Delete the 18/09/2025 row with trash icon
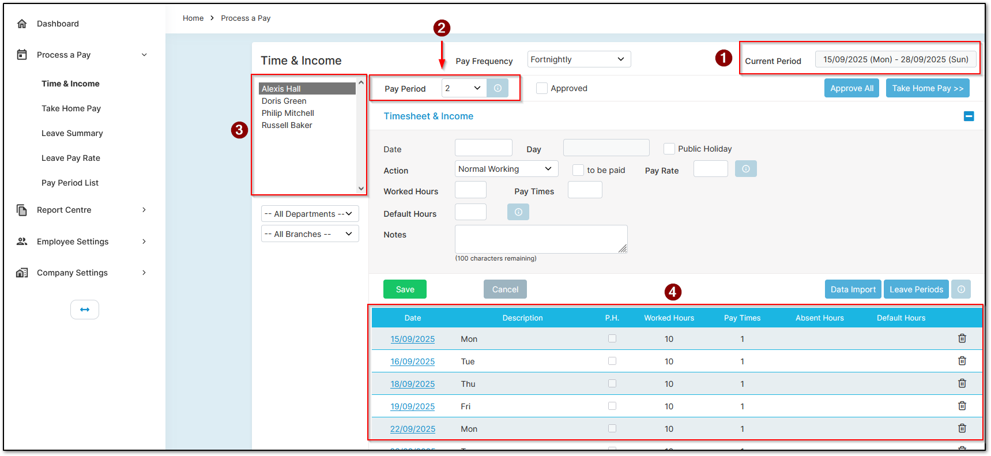Image resolution: width=991 pixels, height=456 pixels. tap(962, 383)
